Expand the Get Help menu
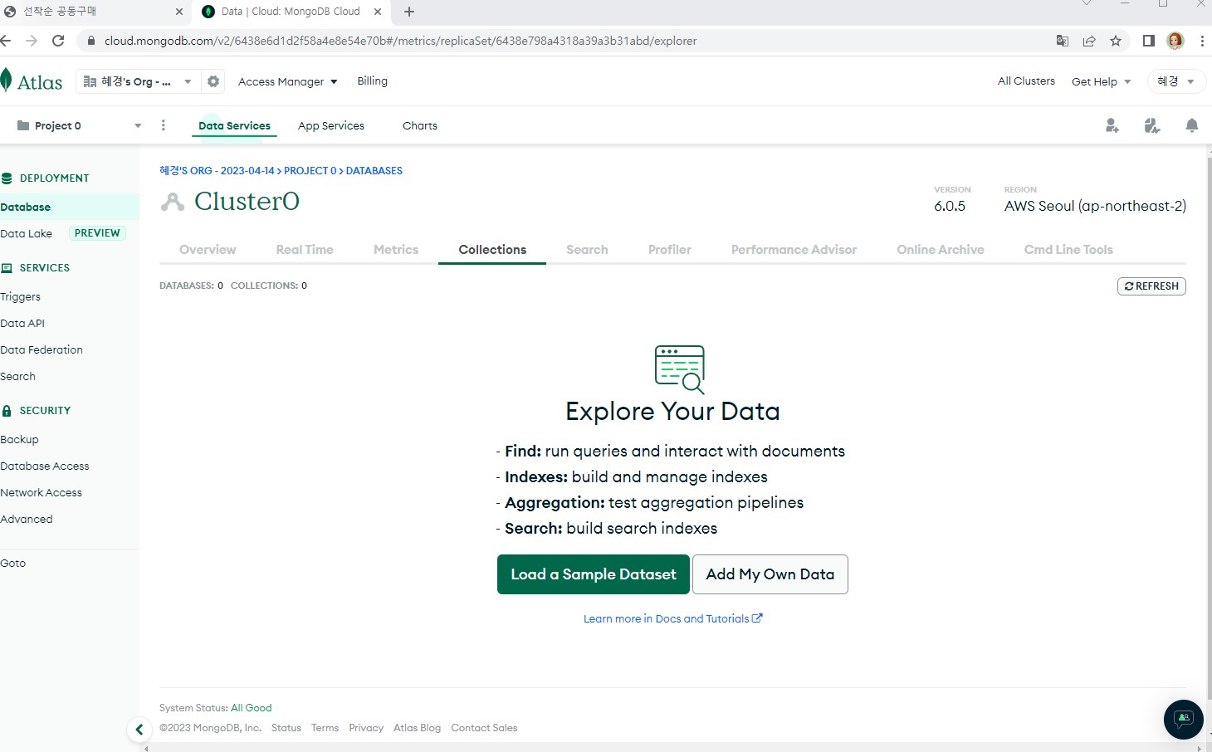 click(1101, 81)
